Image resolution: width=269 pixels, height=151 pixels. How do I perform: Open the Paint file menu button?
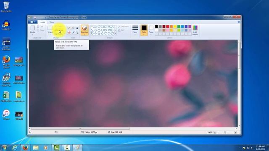(x=33, y=22)
